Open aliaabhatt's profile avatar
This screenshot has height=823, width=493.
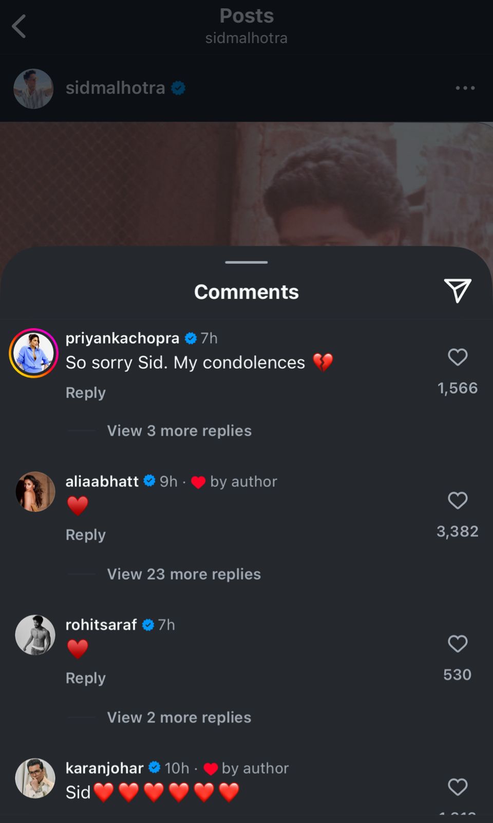pos(35,492)
